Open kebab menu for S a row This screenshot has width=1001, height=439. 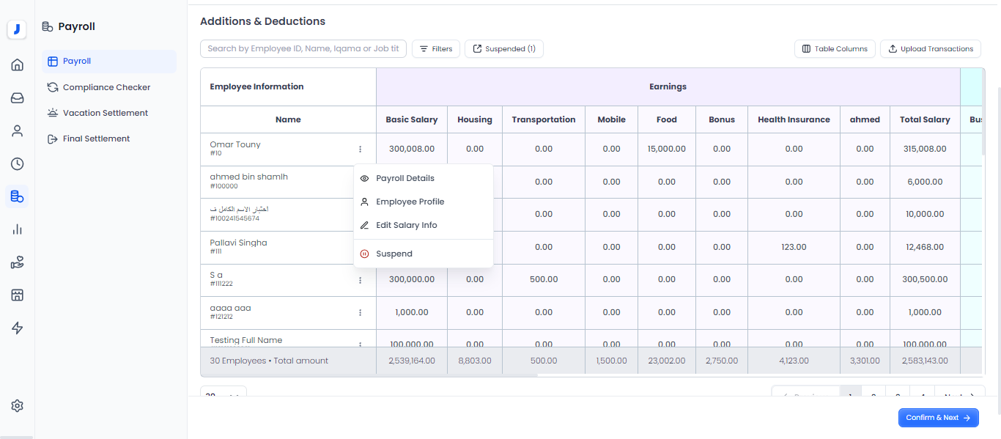coord(360,280)
